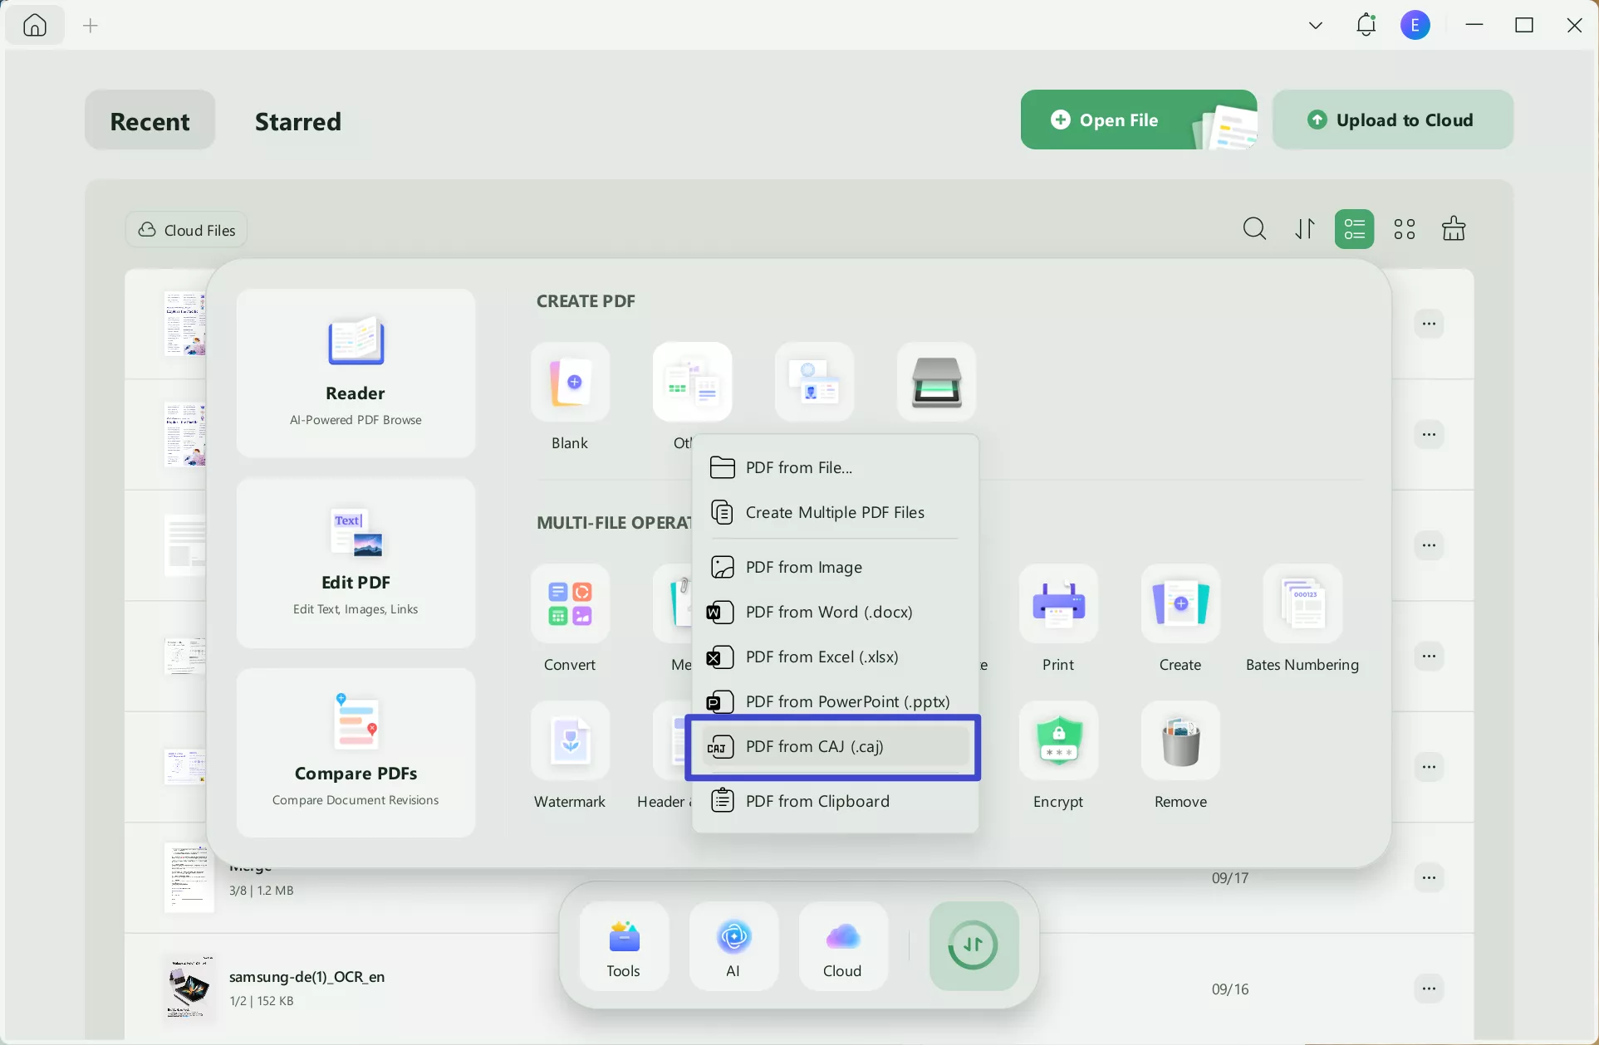Viewport: 1599px width, 1045px height.
Task: Click the Upload to Cloud button
Action: 1391,120
